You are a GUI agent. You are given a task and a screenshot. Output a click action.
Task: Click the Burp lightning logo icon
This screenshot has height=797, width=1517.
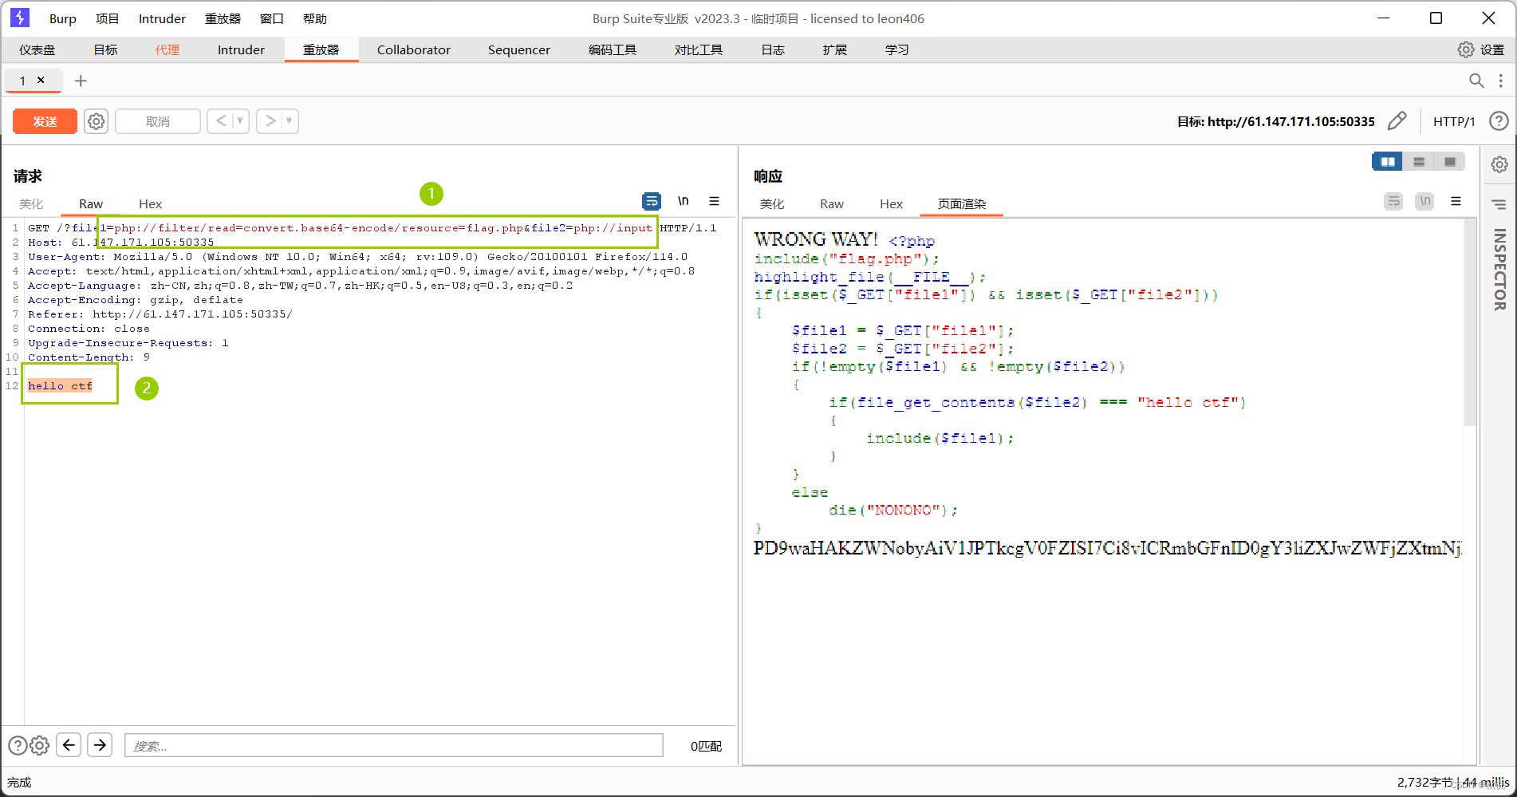coord(19,18)
